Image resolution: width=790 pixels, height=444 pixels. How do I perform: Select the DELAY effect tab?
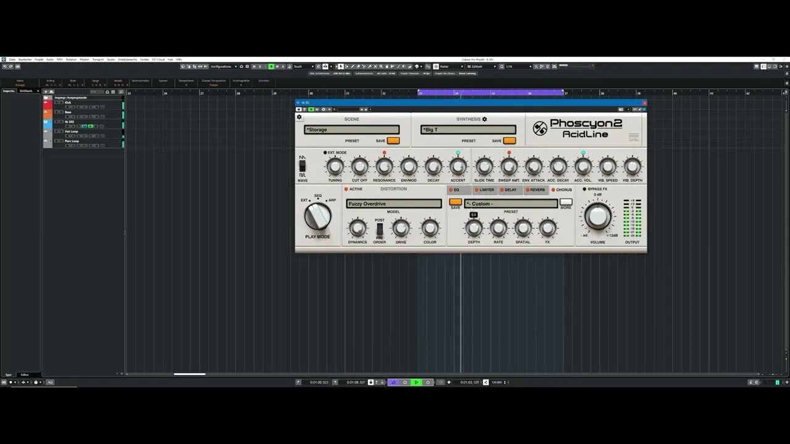tap(510, 190)
